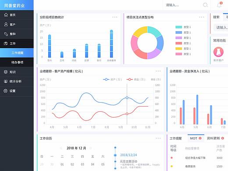
Task: Toggle the red 资金 line series legend
Action: click(x=136, y=79)
